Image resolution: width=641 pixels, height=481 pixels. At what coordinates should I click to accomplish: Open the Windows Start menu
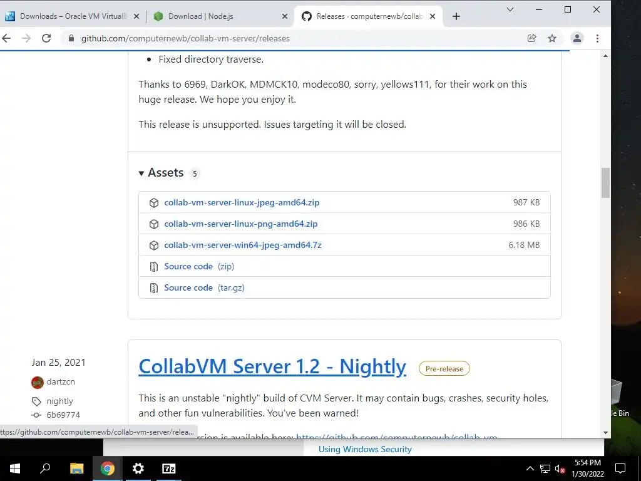point(15,468)
